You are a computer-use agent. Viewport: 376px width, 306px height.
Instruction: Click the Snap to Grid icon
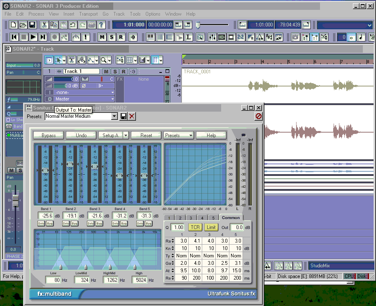tap(128, 60)
